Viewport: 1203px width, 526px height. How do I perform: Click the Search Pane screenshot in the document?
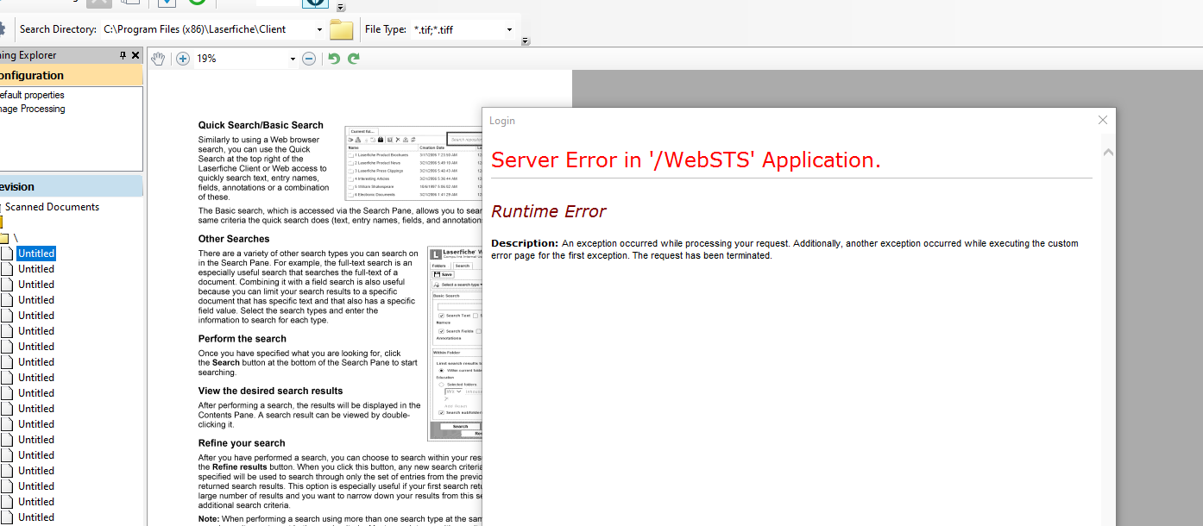456,344
